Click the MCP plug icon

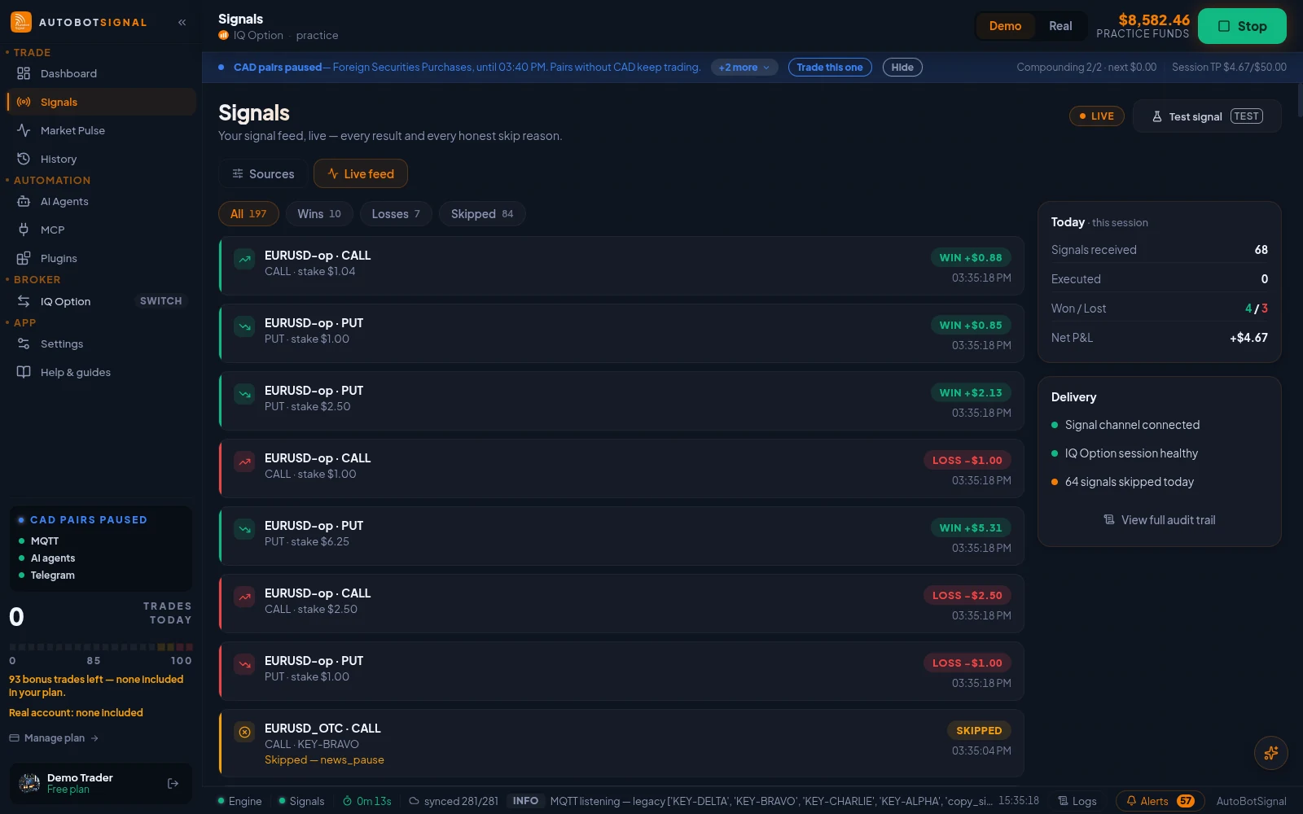click(x=24, y=230)
